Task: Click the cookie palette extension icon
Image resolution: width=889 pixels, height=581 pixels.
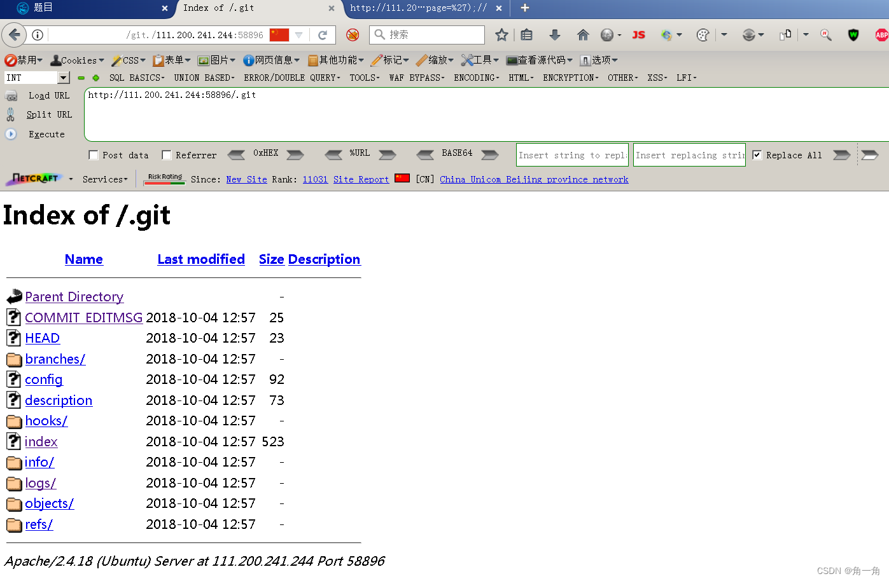Action: point(703,35)
